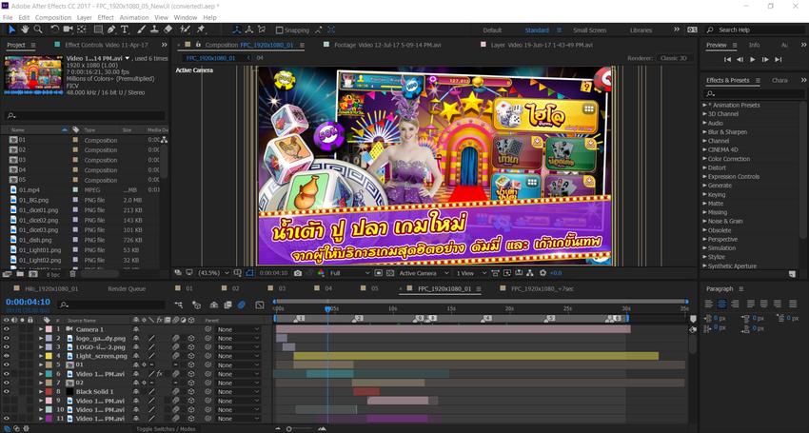Screen dimensions: 809x433
Task: Expand the Color Correction effects category
Action: (704, 159)
